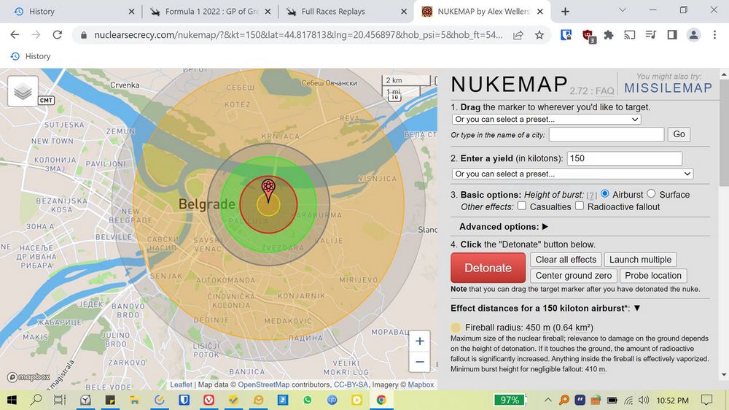Image resolution: width=729 pixels, height=410 pixels.
Task: Bookmark this page with star icon
Action: [x=539, y=35]
